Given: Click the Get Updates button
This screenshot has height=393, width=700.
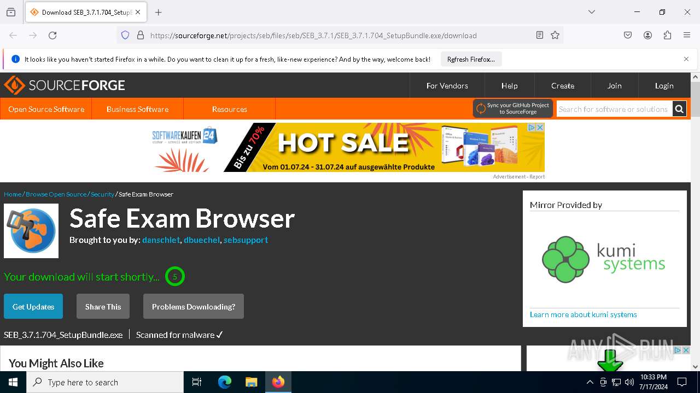Looking at the screenshot, I should 33,306.
